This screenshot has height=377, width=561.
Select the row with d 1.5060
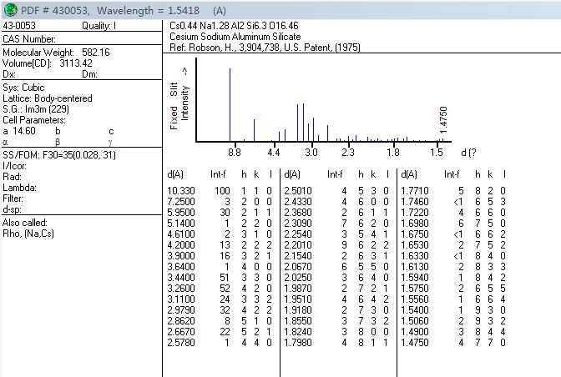tap(453, 321)
